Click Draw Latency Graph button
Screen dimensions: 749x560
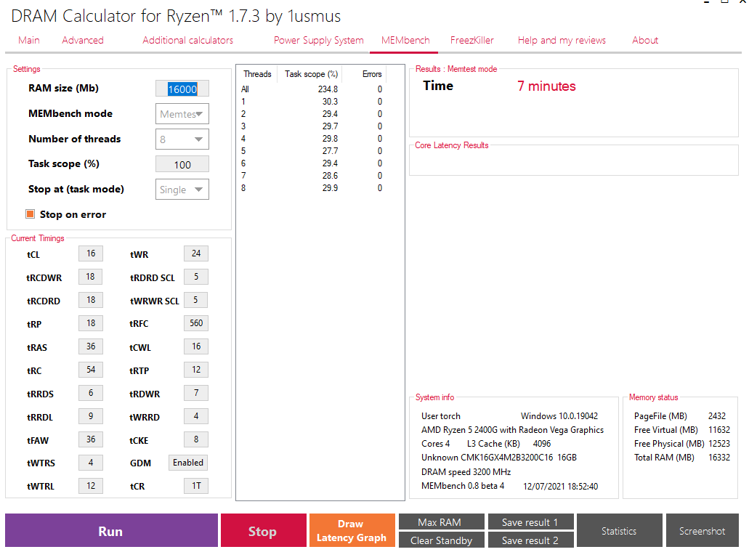coord(352,530)
